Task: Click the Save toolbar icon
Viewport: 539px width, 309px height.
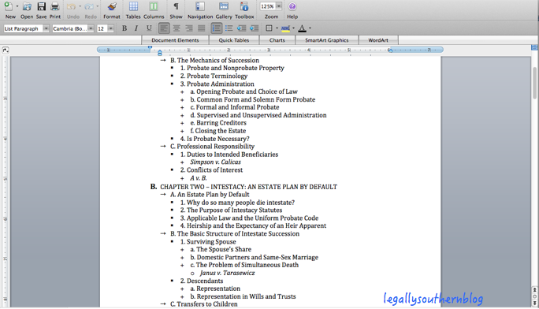Action: pyautogui.click(x=41, y=6)
